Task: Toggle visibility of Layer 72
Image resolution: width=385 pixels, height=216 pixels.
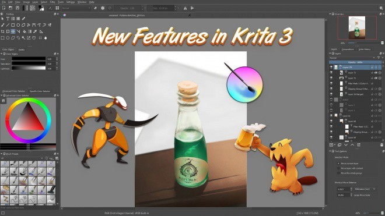Action: [331, 73]
